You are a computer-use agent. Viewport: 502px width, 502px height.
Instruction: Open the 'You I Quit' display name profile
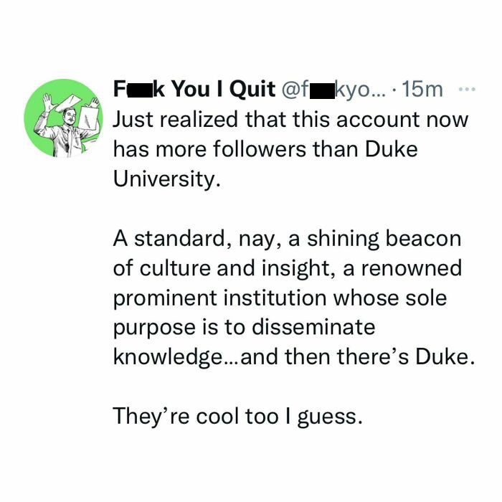(194, 90)
